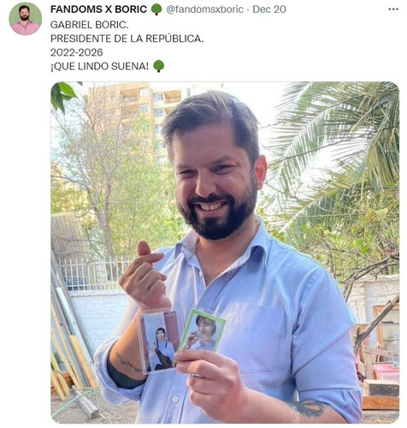Click the 2022-2026 text line
This screenshot has height=428, width=407.
[77, 52]
